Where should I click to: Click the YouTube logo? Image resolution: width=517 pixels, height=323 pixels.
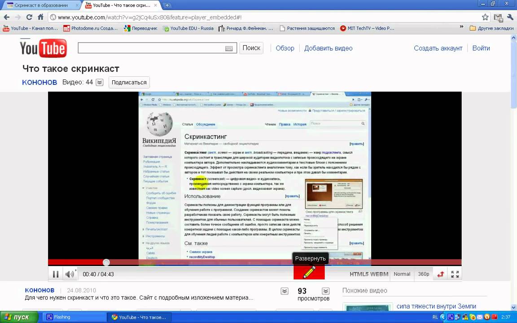(x=43, y=48)
